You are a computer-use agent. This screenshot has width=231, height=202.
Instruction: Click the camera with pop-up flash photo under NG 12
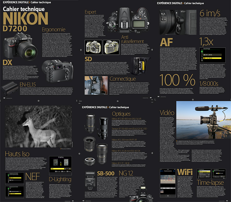(141, 194)
